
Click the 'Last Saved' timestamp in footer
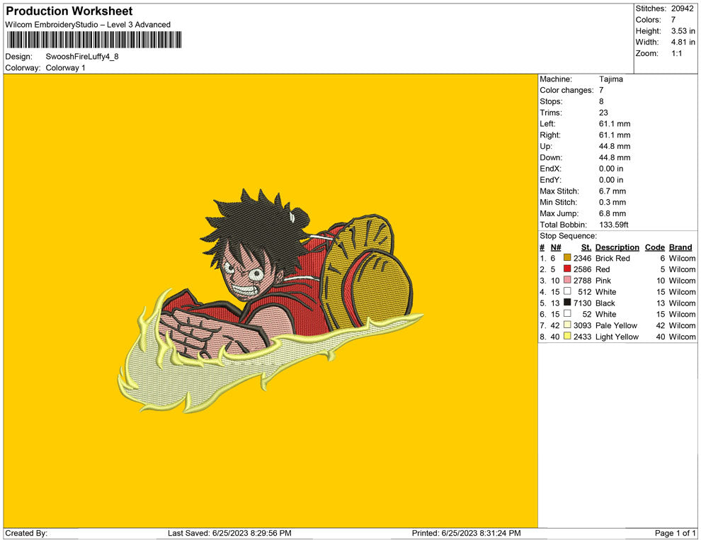coord(229,533)
